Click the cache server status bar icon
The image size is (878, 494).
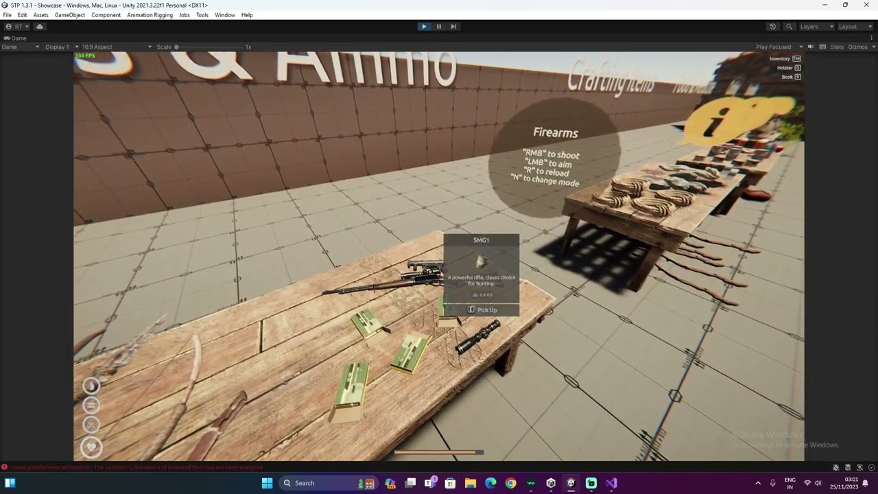[847, 467]
